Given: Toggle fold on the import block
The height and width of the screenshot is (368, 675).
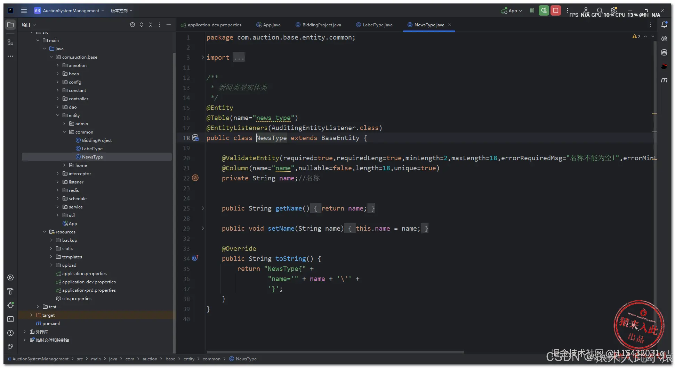Looking at the screenshot, I should click(203, 58).
